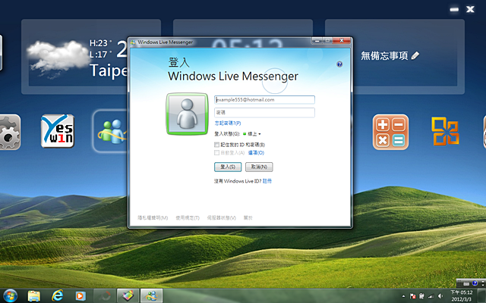Launch the Microsoft Office icon in launcher
The image size is (486, 303).
pos(445,131)
